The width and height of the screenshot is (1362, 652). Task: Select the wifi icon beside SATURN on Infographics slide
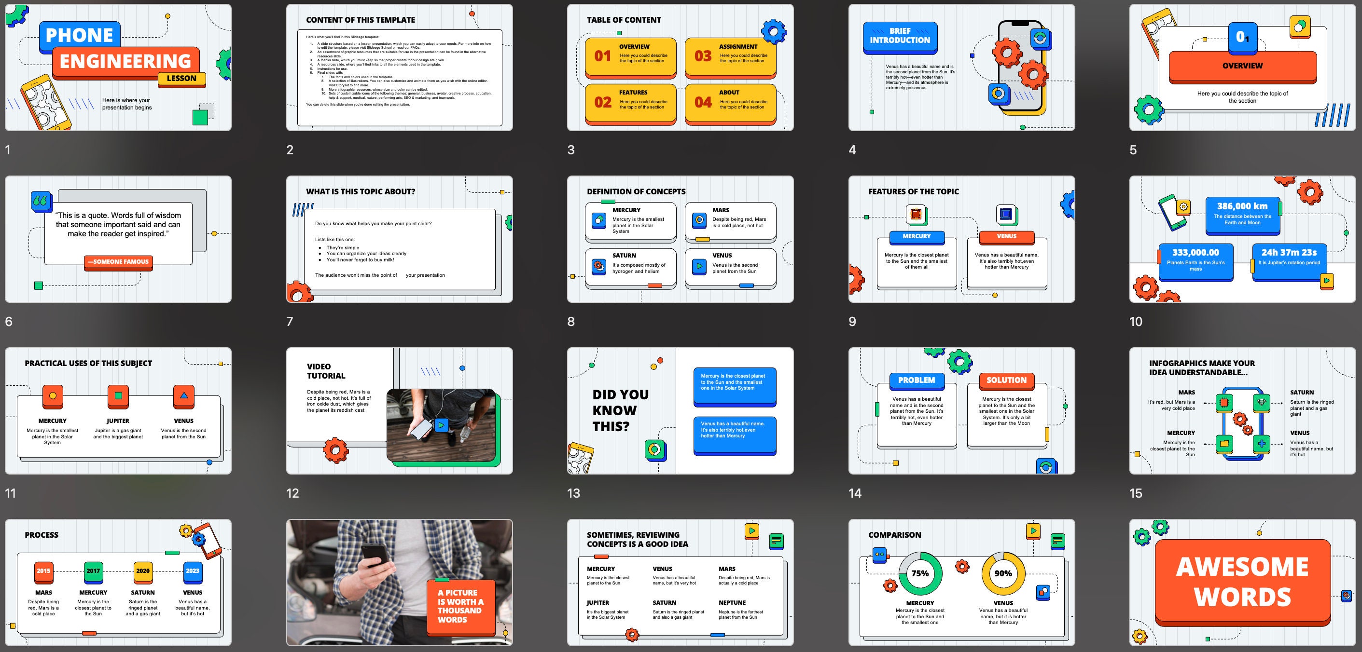pyautogui.click(x=1262, y=403)
